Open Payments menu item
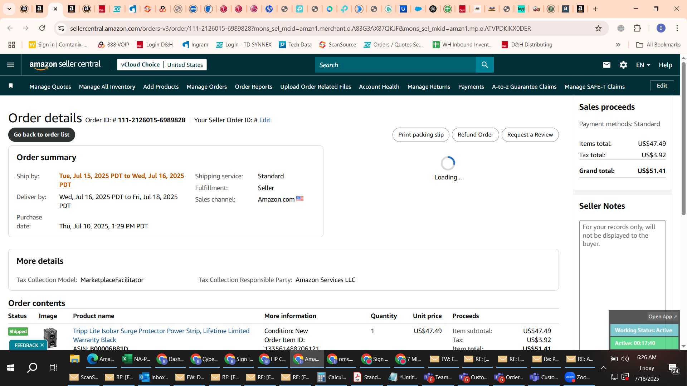The height and width of the screenshot is (386, 687). 471,86
